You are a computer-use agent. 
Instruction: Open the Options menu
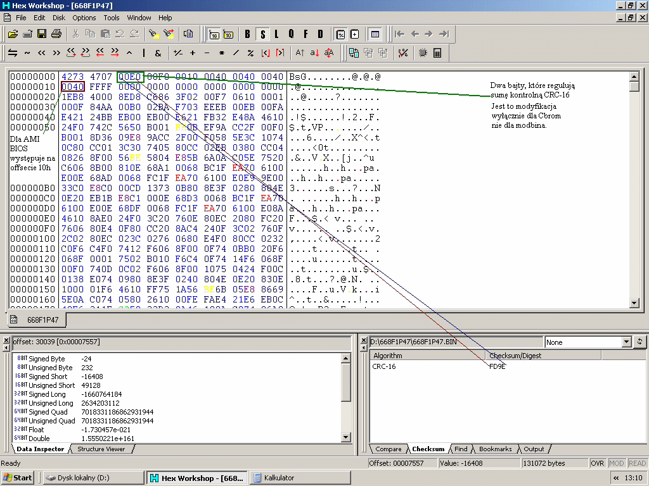point(84,18)
